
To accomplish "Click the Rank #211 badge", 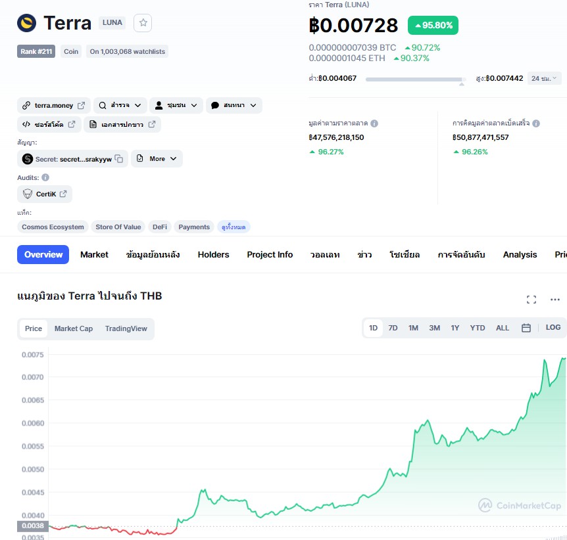I will [36, 51].
